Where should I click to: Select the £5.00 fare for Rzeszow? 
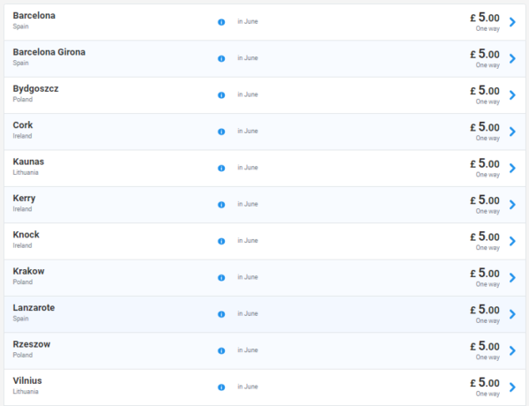(x=485, y=346)
